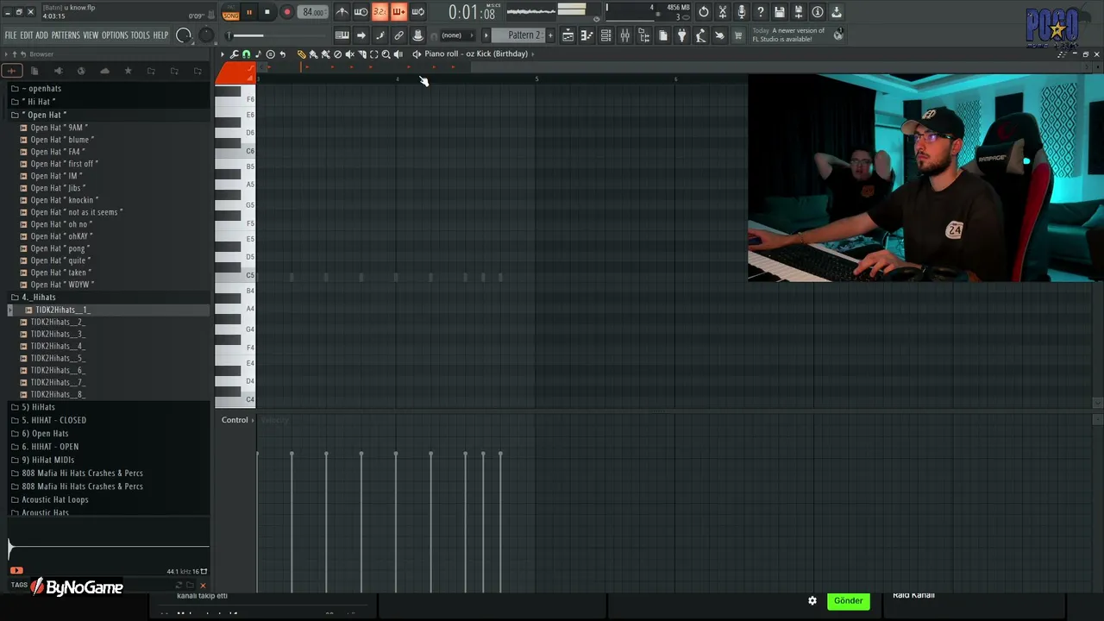Open the help question mark icon
This screenshot has height=621, width=1104.
(761, 12)
